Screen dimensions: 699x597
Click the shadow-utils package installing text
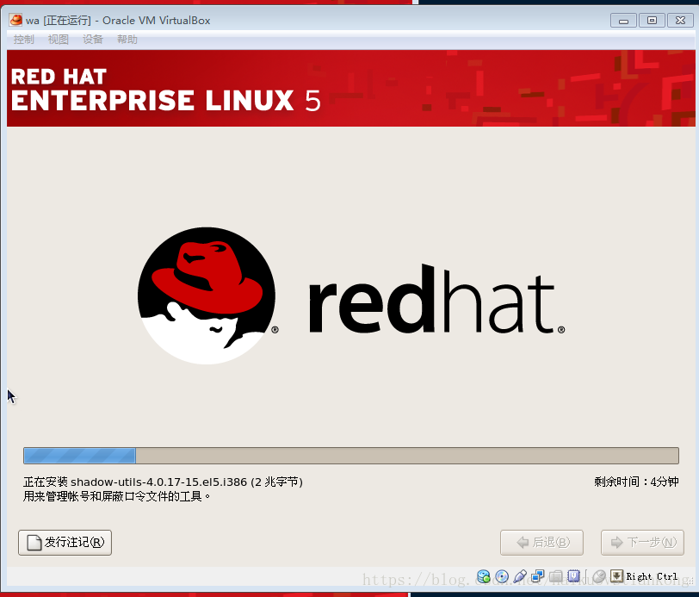click(x=164, y=482)
